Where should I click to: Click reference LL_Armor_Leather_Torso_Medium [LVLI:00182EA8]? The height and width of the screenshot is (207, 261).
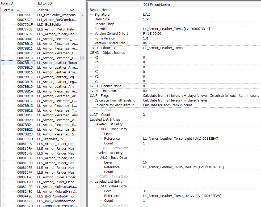pyautogui.click(x=183, y=167)
